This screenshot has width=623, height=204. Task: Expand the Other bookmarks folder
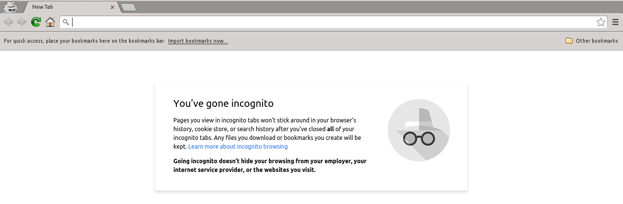click(596, 41)
